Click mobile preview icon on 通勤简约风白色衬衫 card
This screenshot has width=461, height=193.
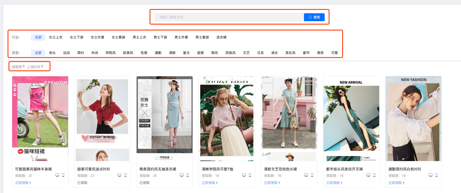click(436, 175)
